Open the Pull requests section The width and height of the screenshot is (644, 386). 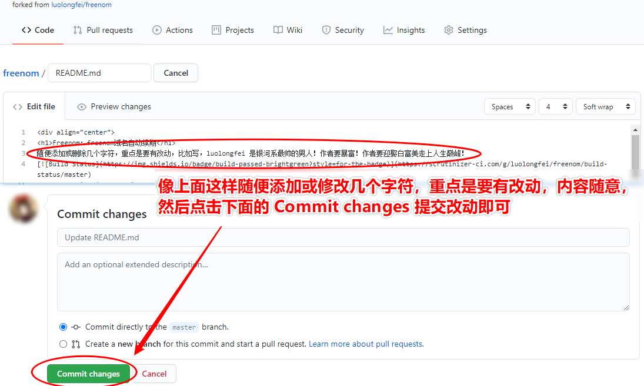[102, 30]
